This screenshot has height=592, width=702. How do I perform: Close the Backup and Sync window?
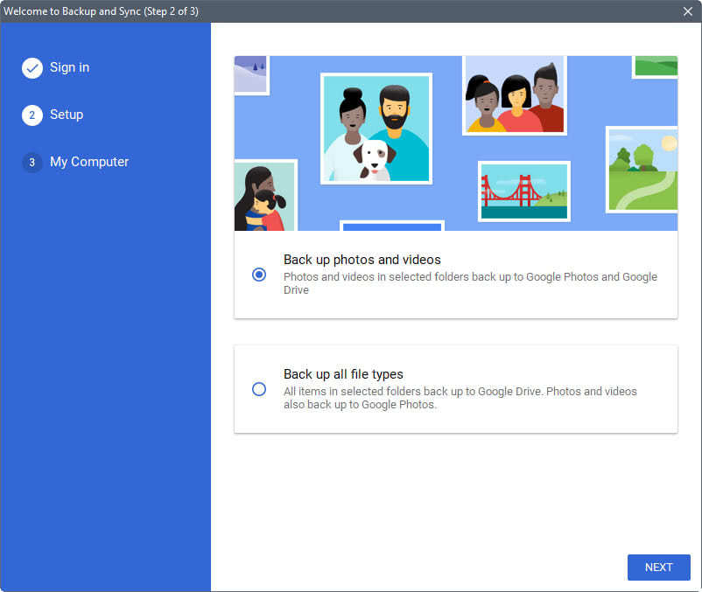688,11
